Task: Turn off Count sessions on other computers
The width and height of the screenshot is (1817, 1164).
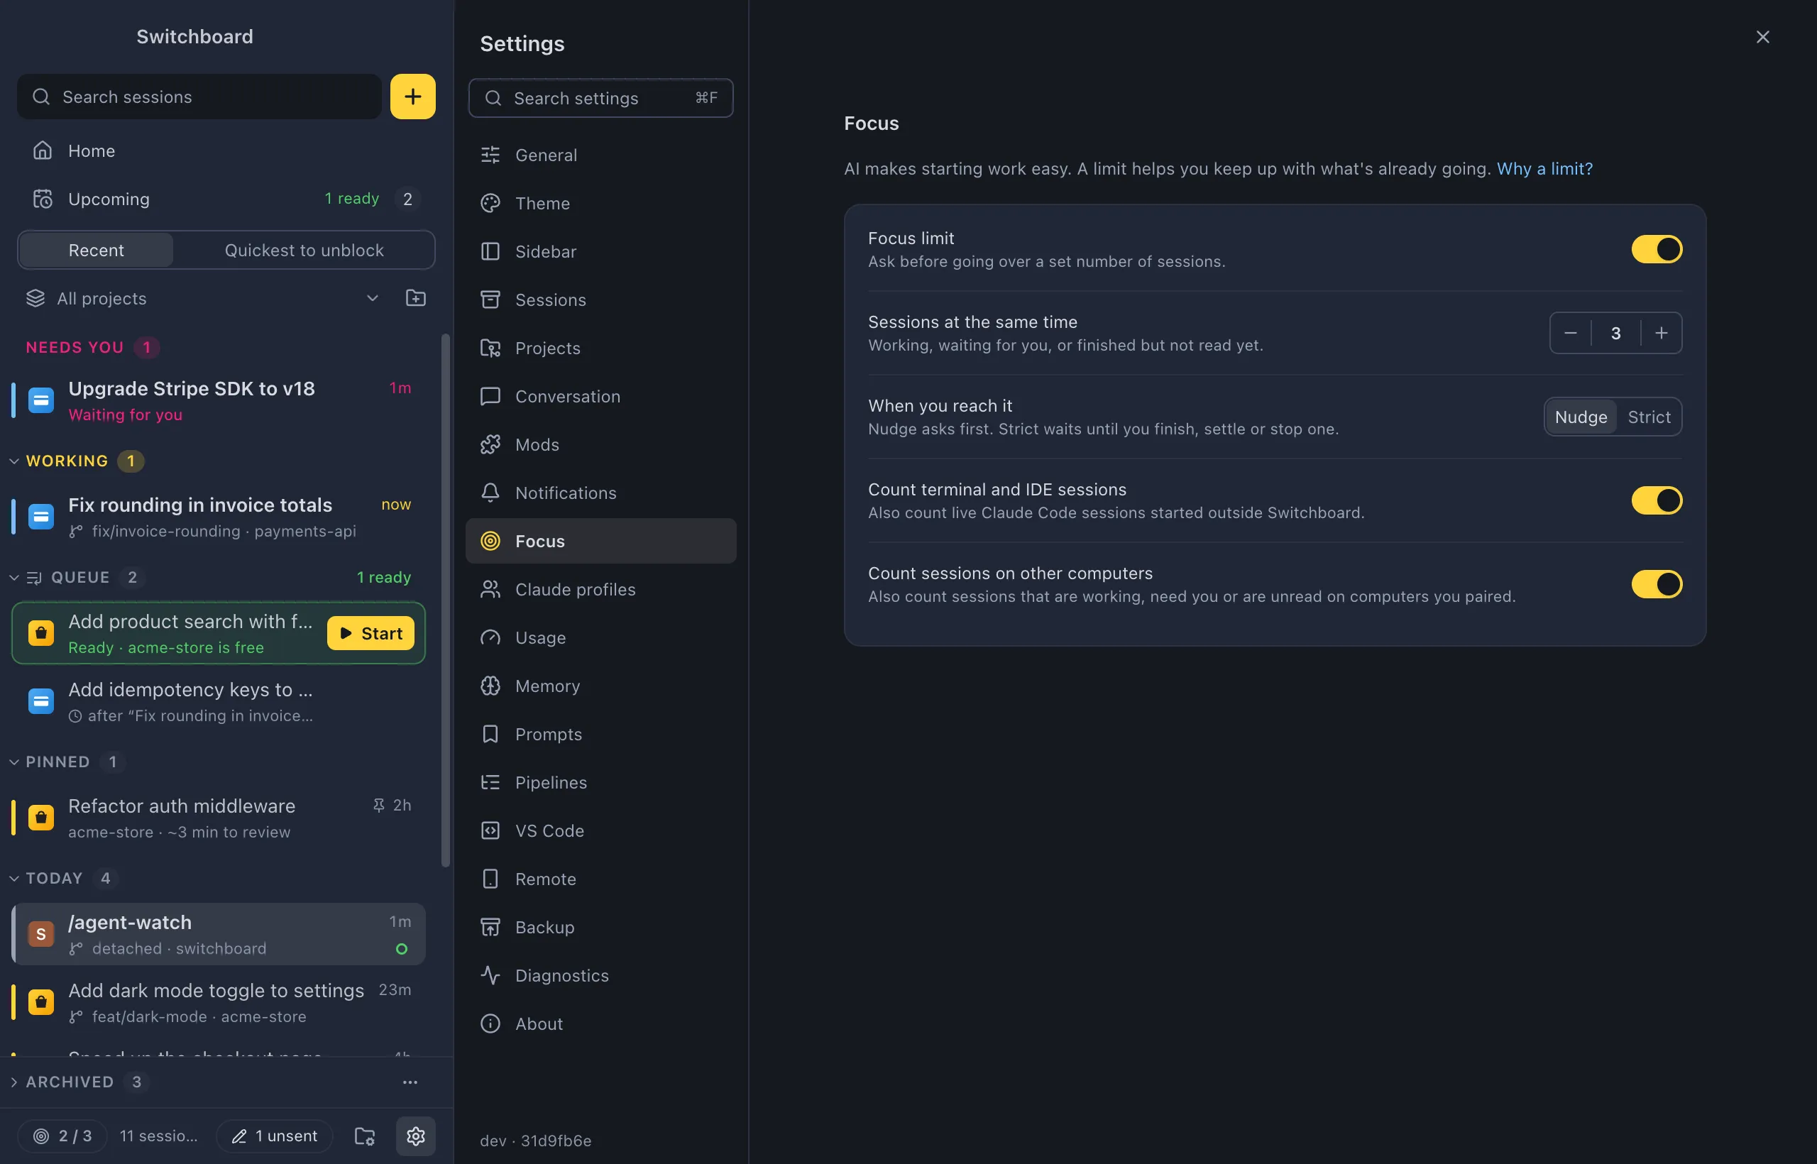Action: click(x=1656, y=584)
